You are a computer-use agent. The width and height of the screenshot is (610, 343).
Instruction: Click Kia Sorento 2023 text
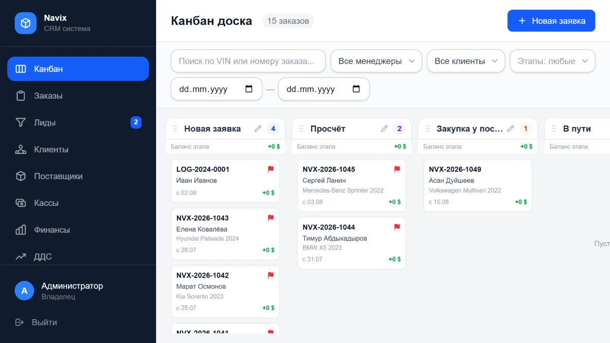click(200, 296)
